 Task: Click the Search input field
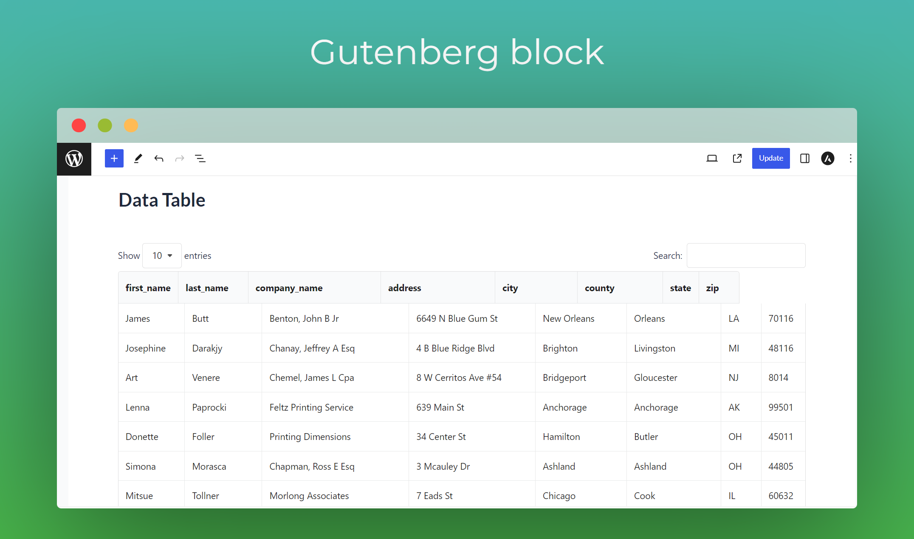coord(745,255)
